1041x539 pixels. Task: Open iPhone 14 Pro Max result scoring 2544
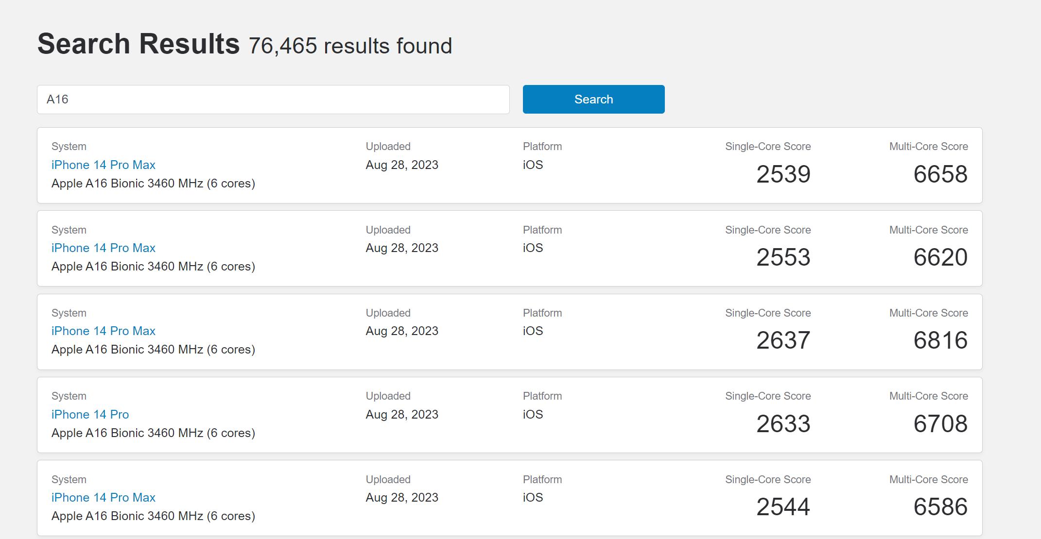coord(104,498)
